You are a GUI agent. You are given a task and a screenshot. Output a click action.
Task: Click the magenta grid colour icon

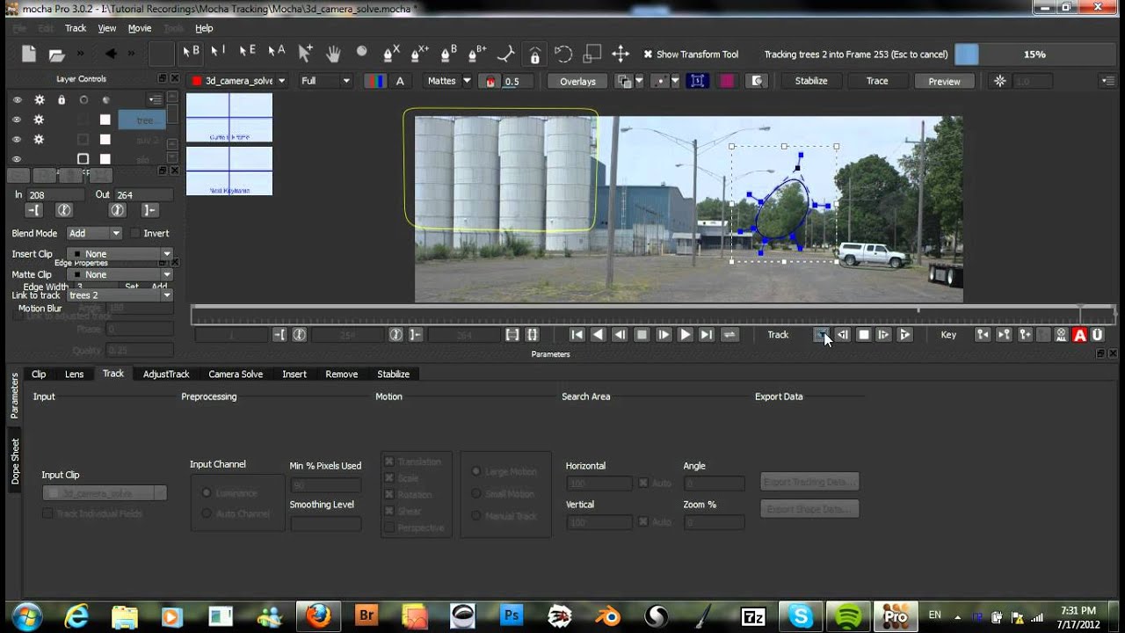pyautogui.click(x=727, y=81)
